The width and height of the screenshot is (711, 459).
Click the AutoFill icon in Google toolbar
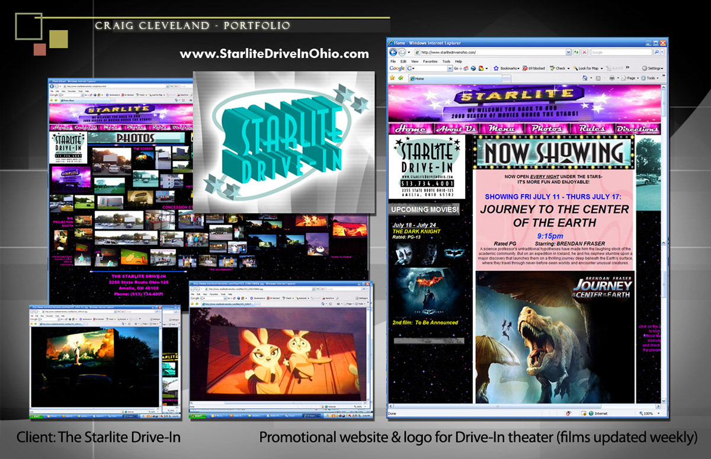pyautogui.click(x=608, y=68)
